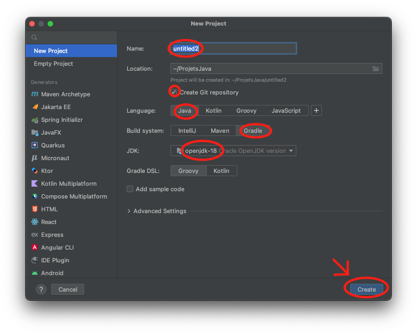Click the project Name input field
This screenshot has height=334, width=417.
pos(233,48)
